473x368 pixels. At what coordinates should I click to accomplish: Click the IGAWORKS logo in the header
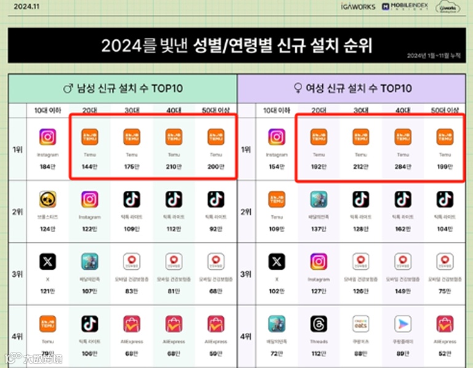click(x=358, y=7)
